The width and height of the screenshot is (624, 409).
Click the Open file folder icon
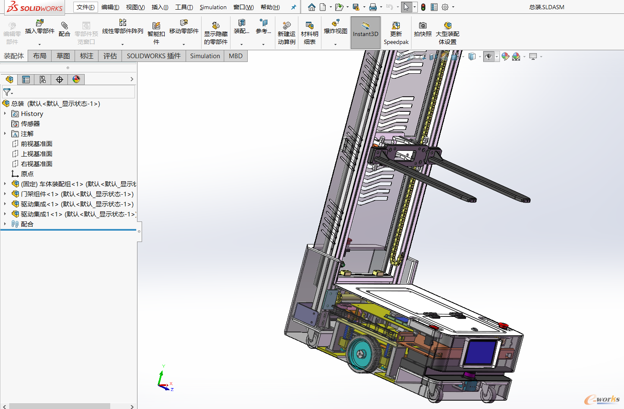pos(339,7)
